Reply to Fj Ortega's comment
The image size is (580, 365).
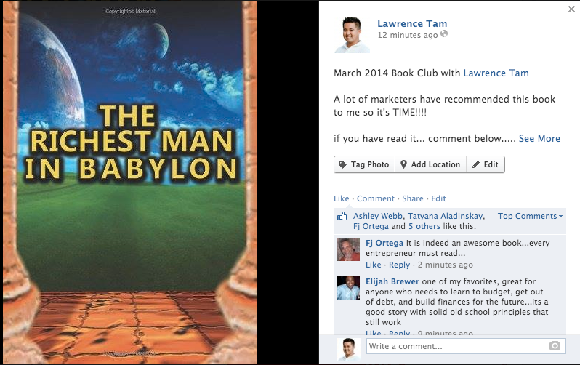pos(399,265)
